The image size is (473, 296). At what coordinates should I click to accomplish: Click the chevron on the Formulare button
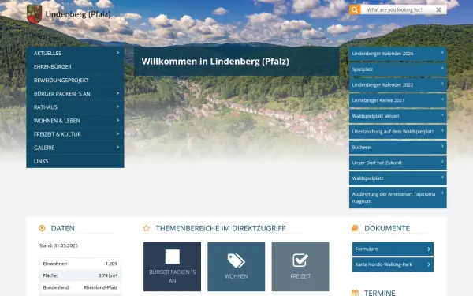point(429,249)
